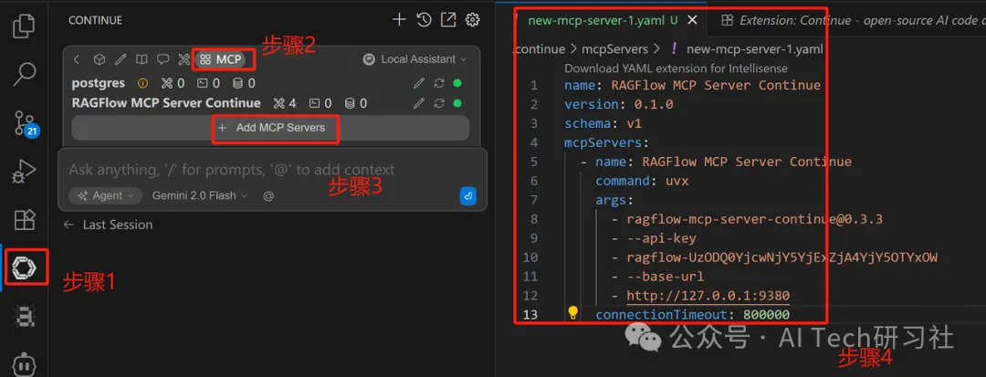Image resolution: width=986 pixels, height=377 pixels.
Task: Open Run and Debug view
Action: pyautogui.click(x=25, y=171)
